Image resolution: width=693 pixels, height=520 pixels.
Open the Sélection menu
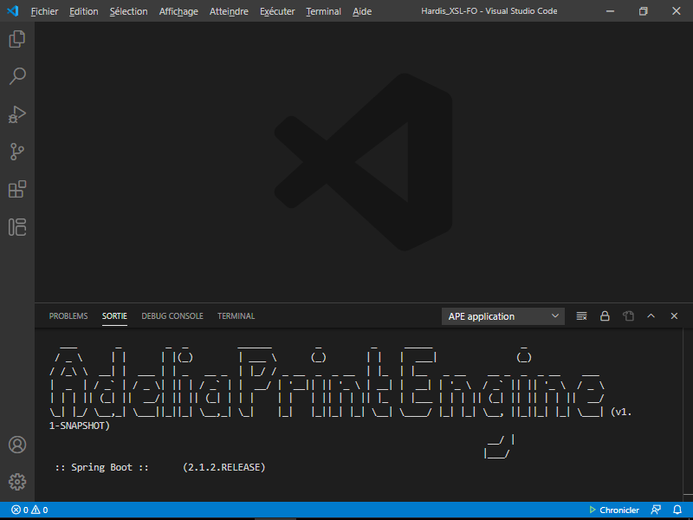[128, 11]
